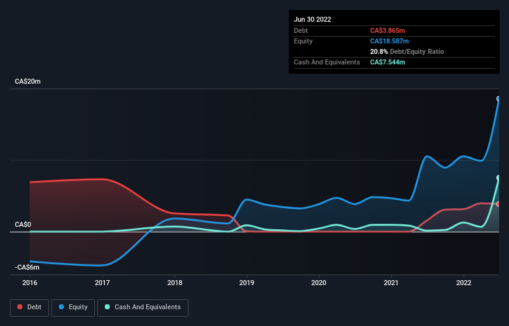Select the 2021 x-axis label
Viewport: 509px width, 326px height.
[x=391, y=283]
